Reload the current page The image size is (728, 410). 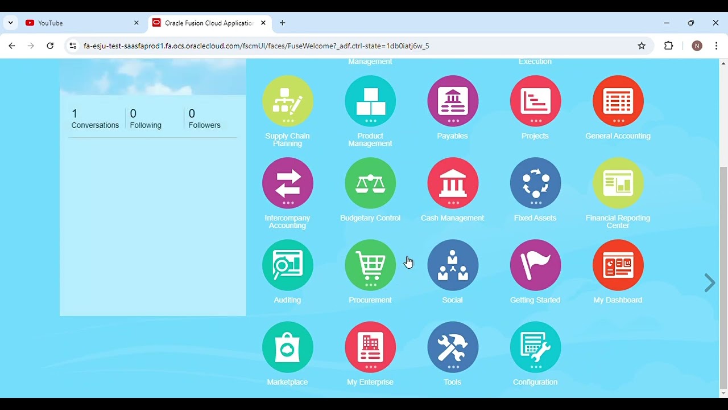coord(50,46)
